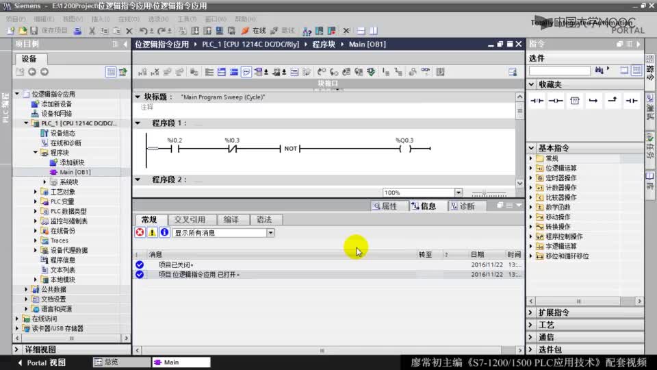Click the Upload from device icon
Screen dimensions: 657x370
click(207, 31)
